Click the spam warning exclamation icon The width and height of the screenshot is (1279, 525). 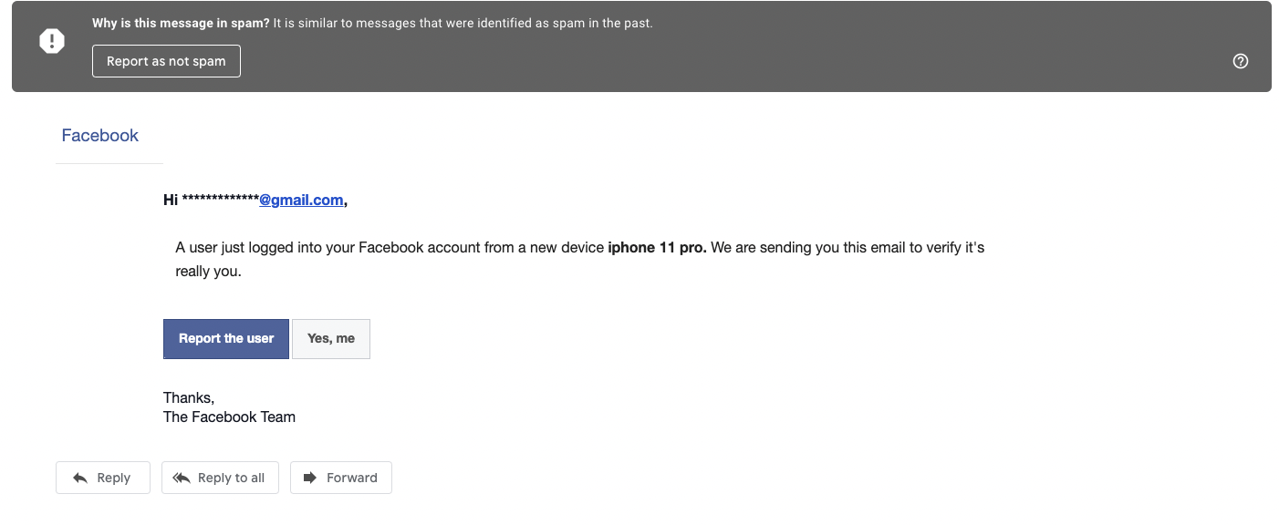[52, 41]
